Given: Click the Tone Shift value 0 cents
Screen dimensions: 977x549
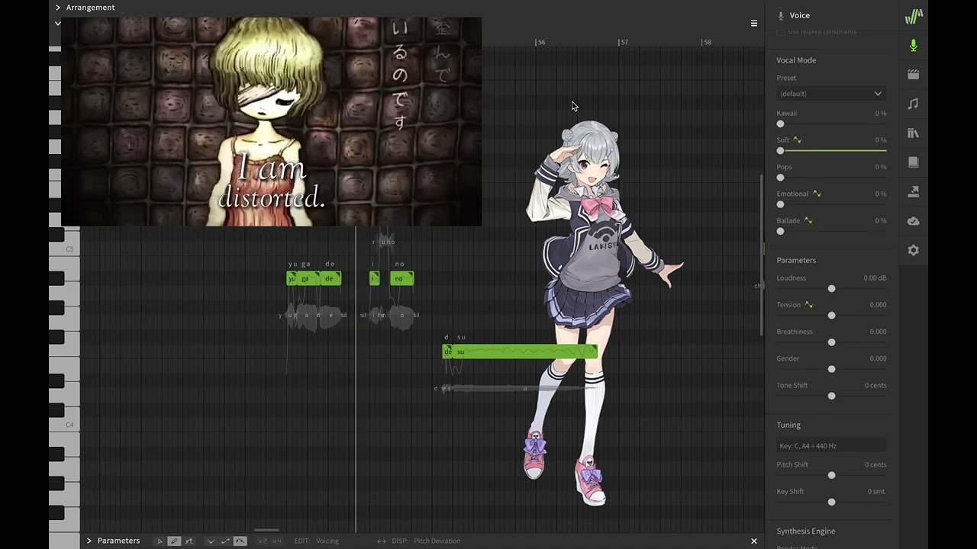Looking at the screenshot, I should pos(875,385).
